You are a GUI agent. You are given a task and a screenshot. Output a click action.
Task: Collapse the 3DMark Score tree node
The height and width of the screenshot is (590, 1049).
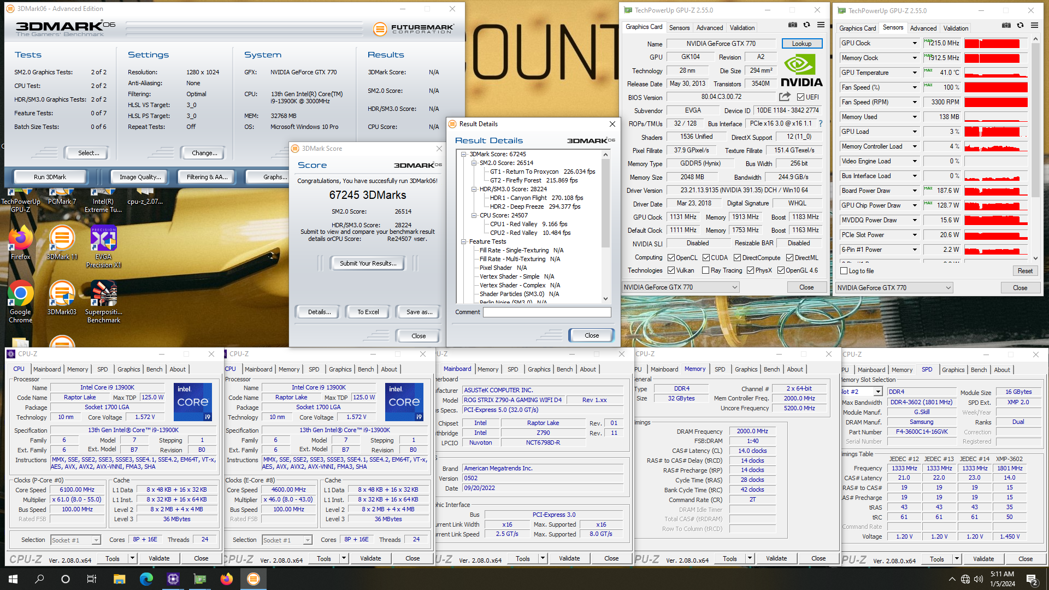464,154
